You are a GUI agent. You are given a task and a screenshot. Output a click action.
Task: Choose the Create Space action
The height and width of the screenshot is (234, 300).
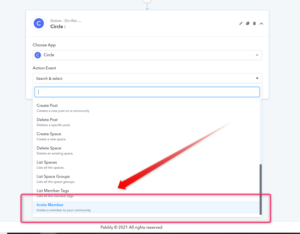pyautogui.click(x=146, y=136)
